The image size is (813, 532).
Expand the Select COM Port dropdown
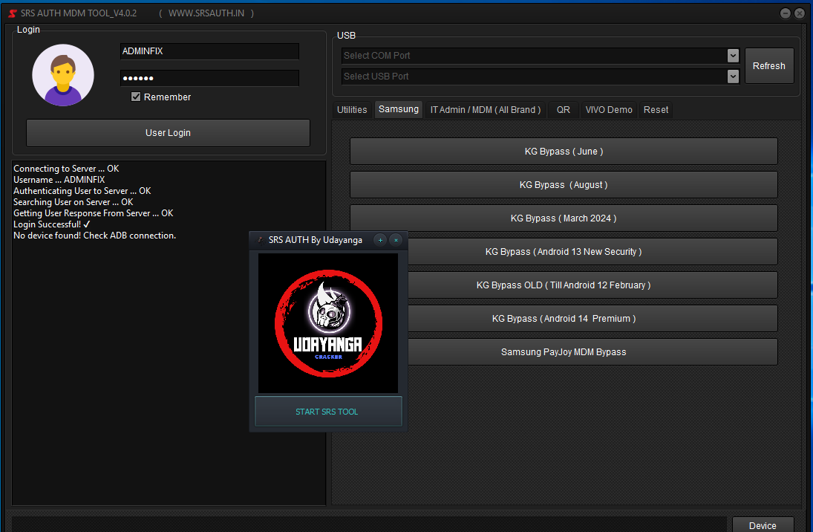[733, 56]
